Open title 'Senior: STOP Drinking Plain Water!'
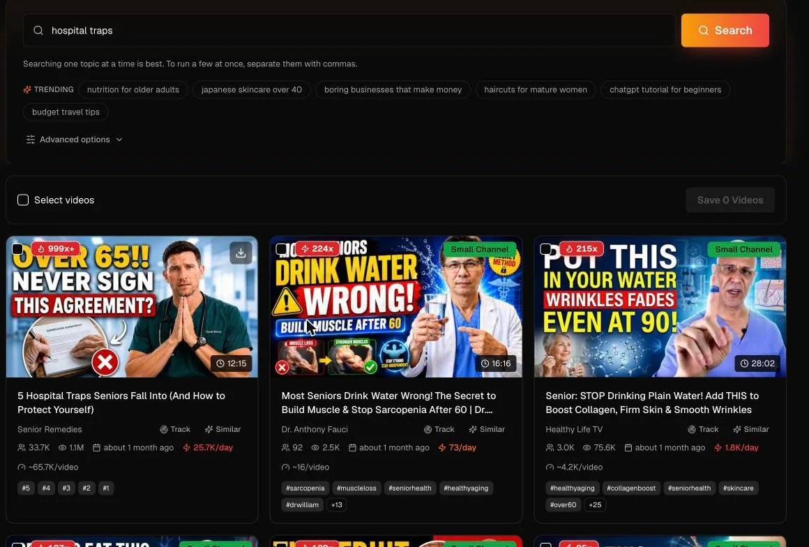This screenshot has width=809, height=547. pyautogui.click(x=652, y=403)
